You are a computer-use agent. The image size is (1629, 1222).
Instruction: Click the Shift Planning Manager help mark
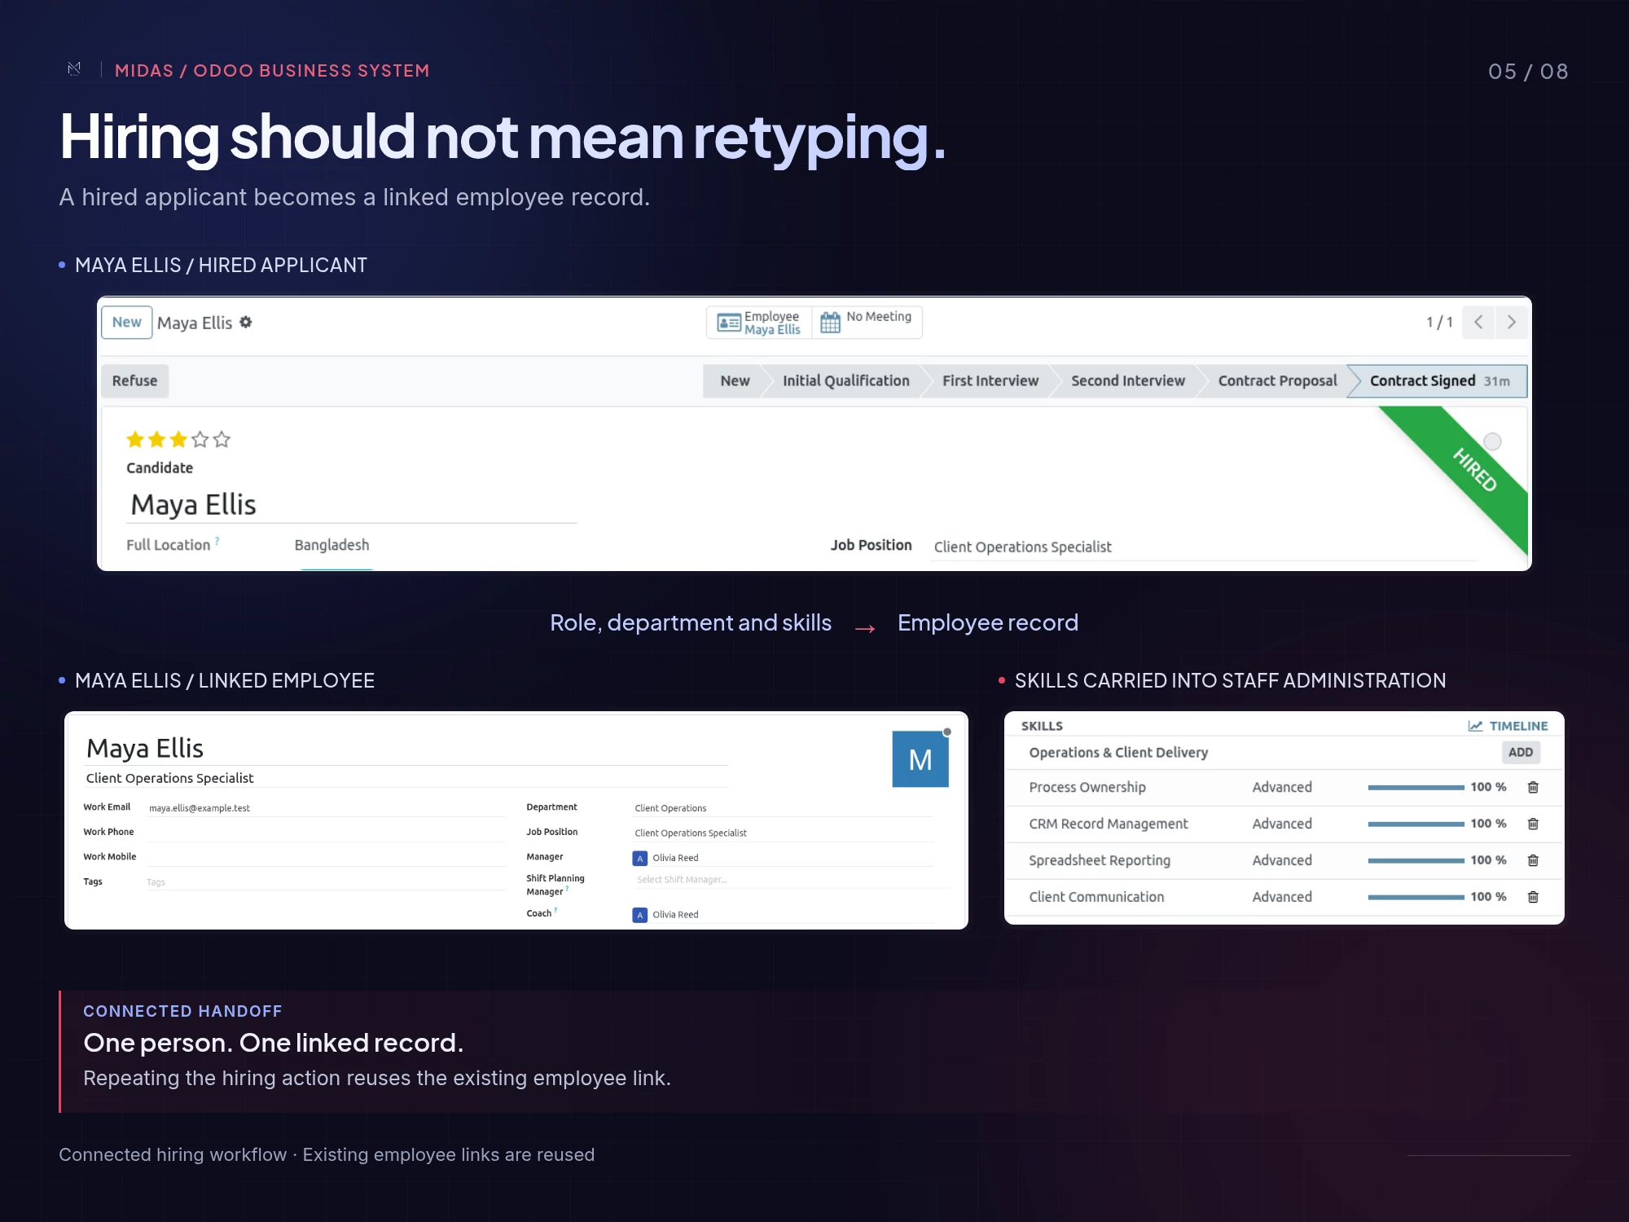pos(567,889)
